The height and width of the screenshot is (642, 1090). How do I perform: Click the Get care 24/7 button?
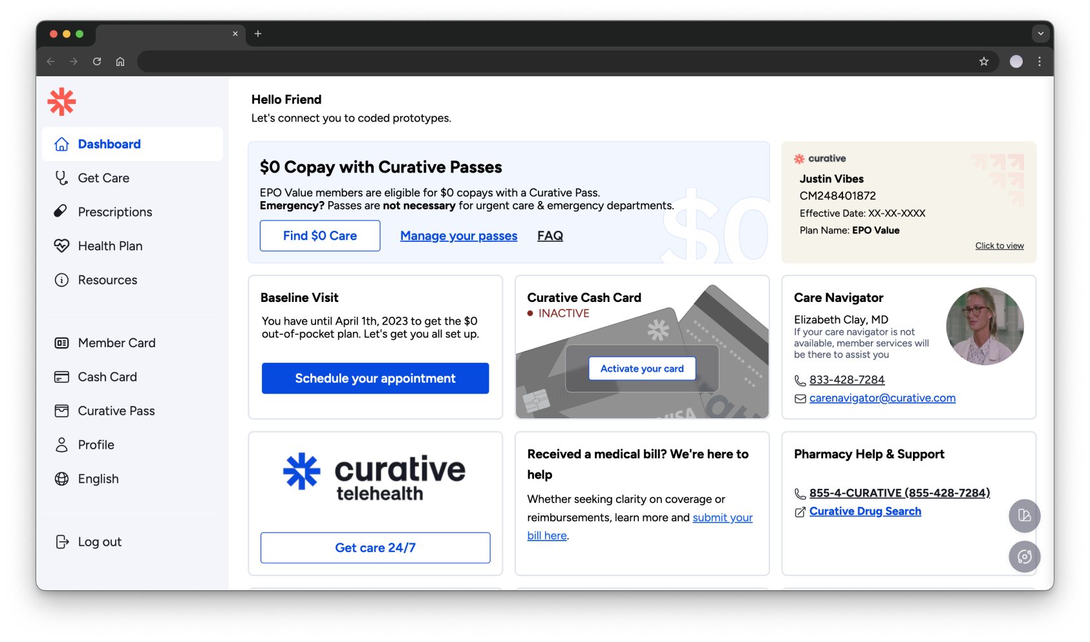click(375, 548)
